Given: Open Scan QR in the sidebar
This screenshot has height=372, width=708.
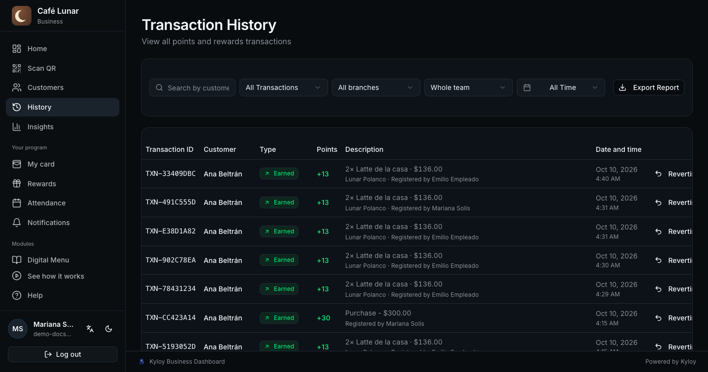Looking at the screenshot, I should click(x=62, y=68).
